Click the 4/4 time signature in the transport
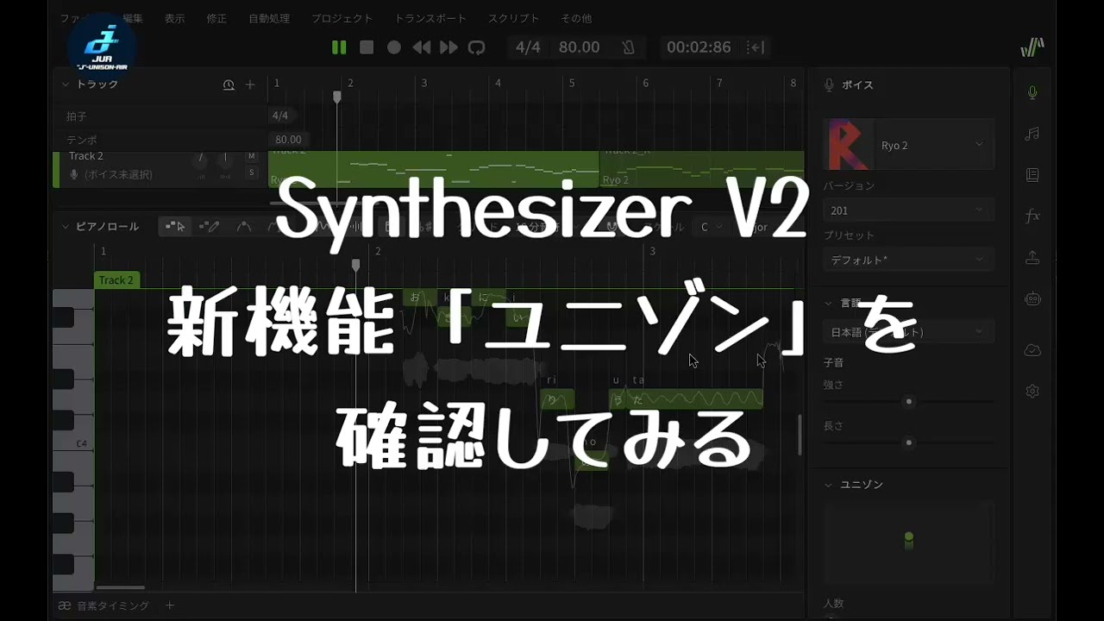This screenshot has height=621, width=1104. coord(528,47)
